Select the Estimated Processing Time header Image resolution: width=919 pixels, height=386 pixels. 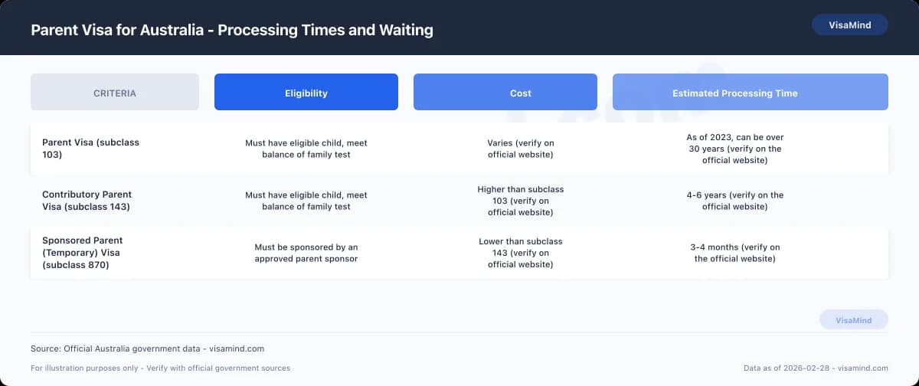pos(750,93)
